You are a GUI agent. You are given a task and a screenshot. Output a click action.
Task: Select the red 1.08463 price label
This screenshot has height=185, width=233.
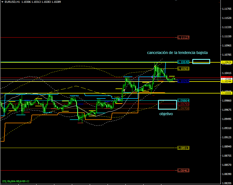coord(183,170)
